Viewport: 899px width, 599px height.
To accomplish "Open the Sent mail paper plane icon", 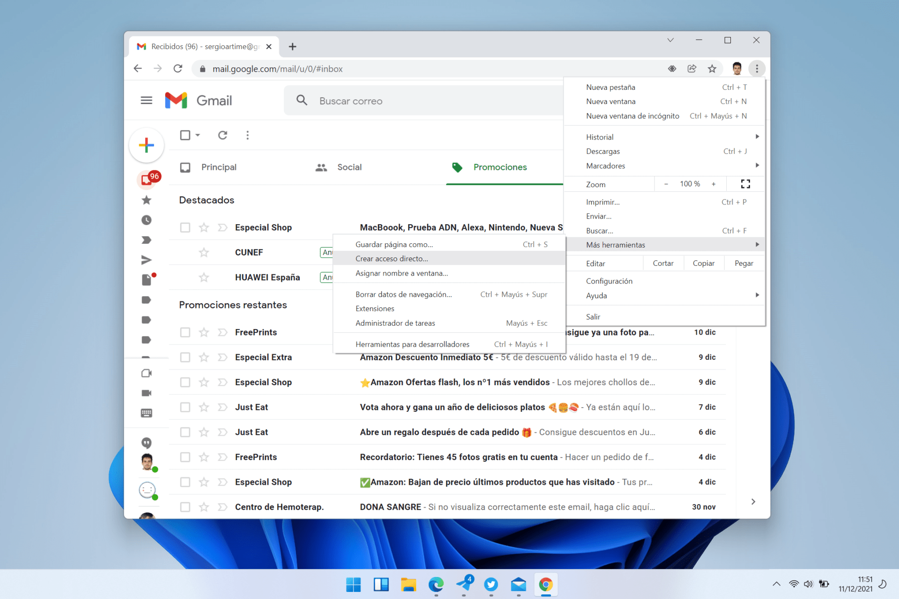I will click(147, 260).
